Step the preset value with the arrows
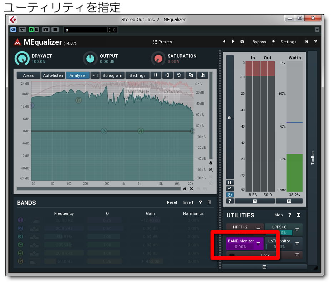The height and width of the screenshot is (286, 334). tap(110, 30)
